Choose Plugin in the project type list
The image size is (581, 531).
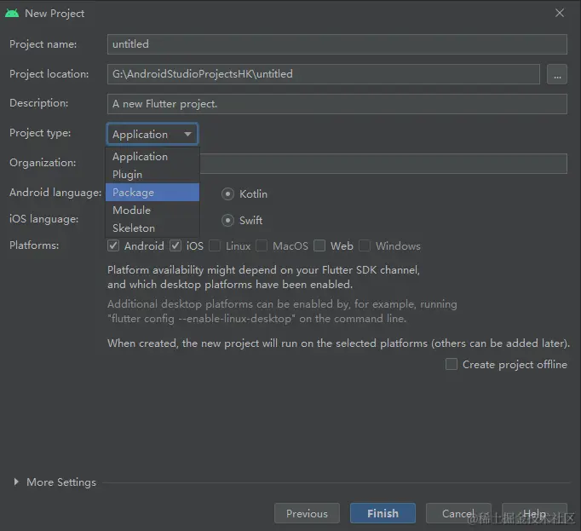point(152,174)
